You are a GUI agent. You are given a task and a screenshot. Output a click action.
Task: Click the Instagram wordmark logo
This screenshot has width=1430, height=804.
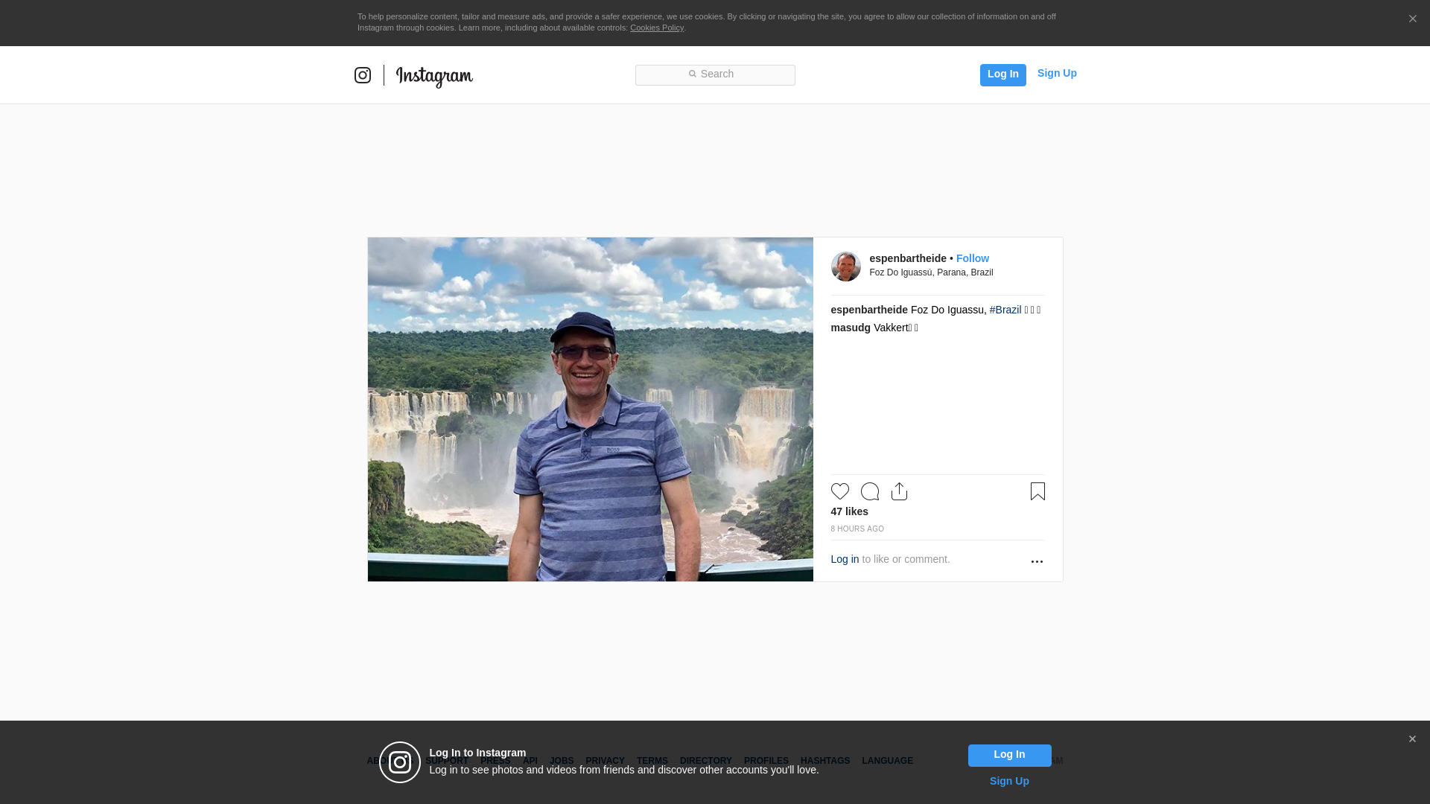(434, 76)
